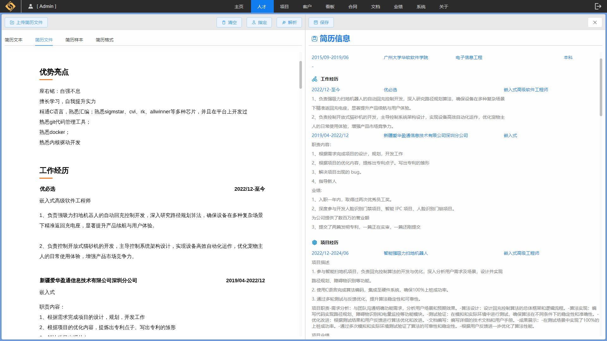Click the 优必选 company in info panel
Screen dimensions: 607x341
point(390,90)
